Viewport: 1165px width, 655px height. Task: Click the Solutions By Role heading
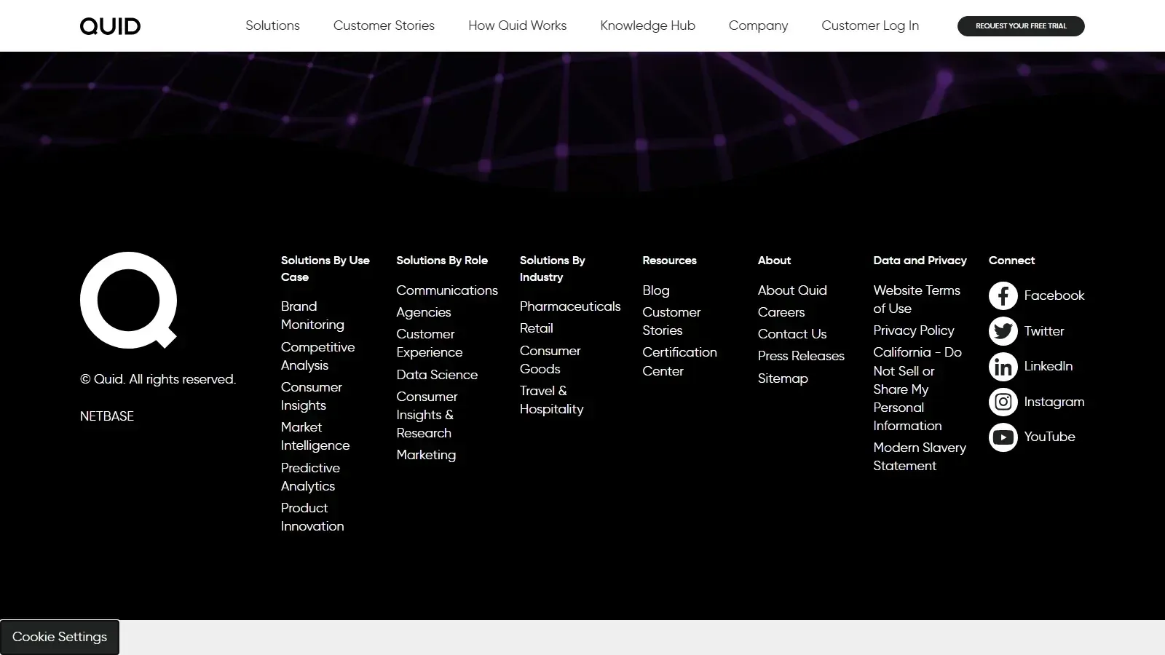pos(442,261)
